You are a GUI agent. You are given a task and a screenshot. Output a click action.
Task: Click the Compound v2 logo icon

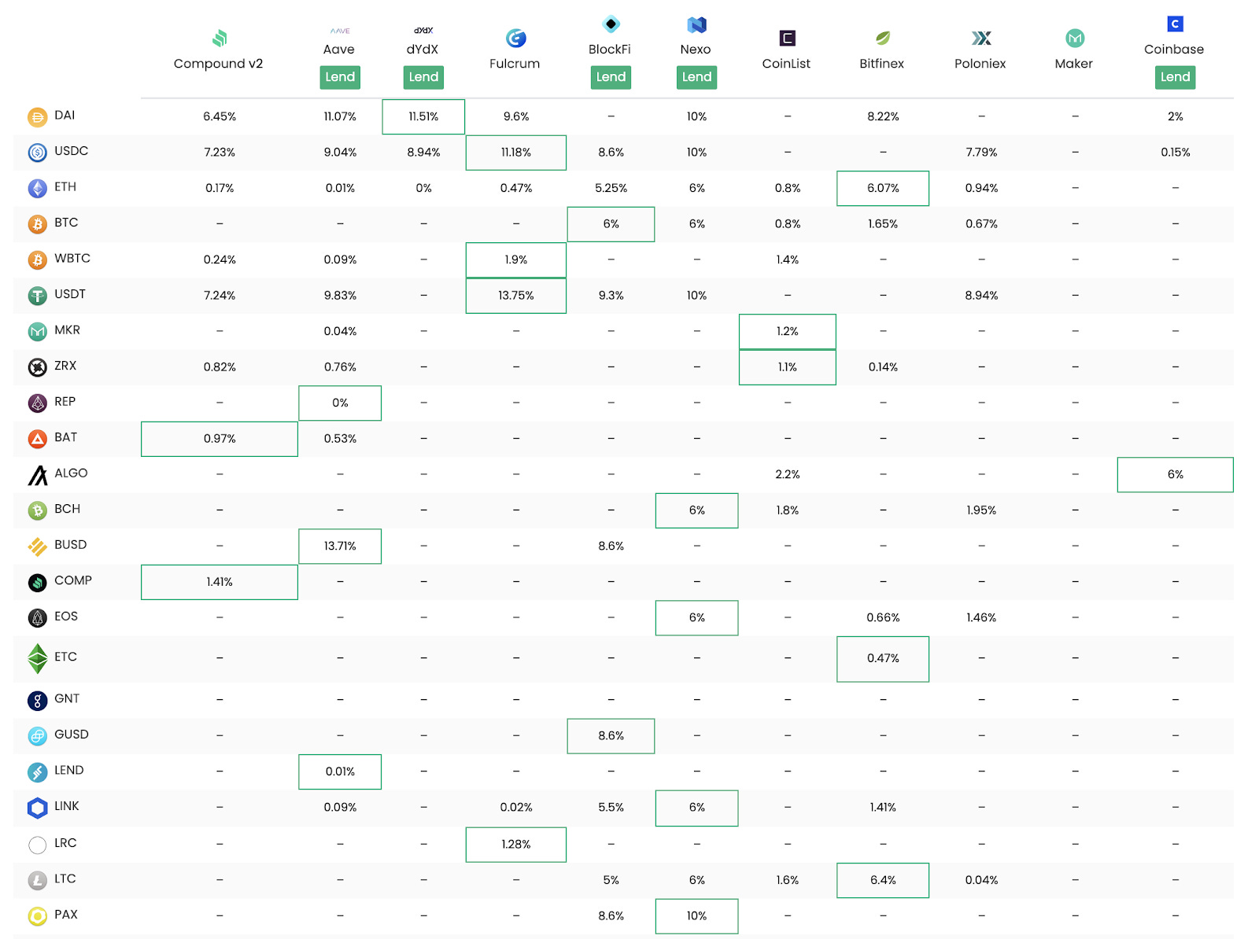pos(220,38)
